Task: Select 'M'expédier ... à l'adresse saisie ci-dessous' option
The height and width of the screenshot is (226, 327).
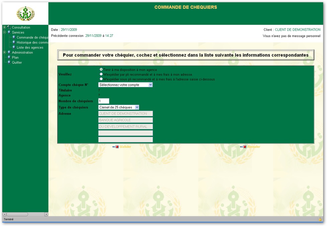Action: (x=101, y=79)
